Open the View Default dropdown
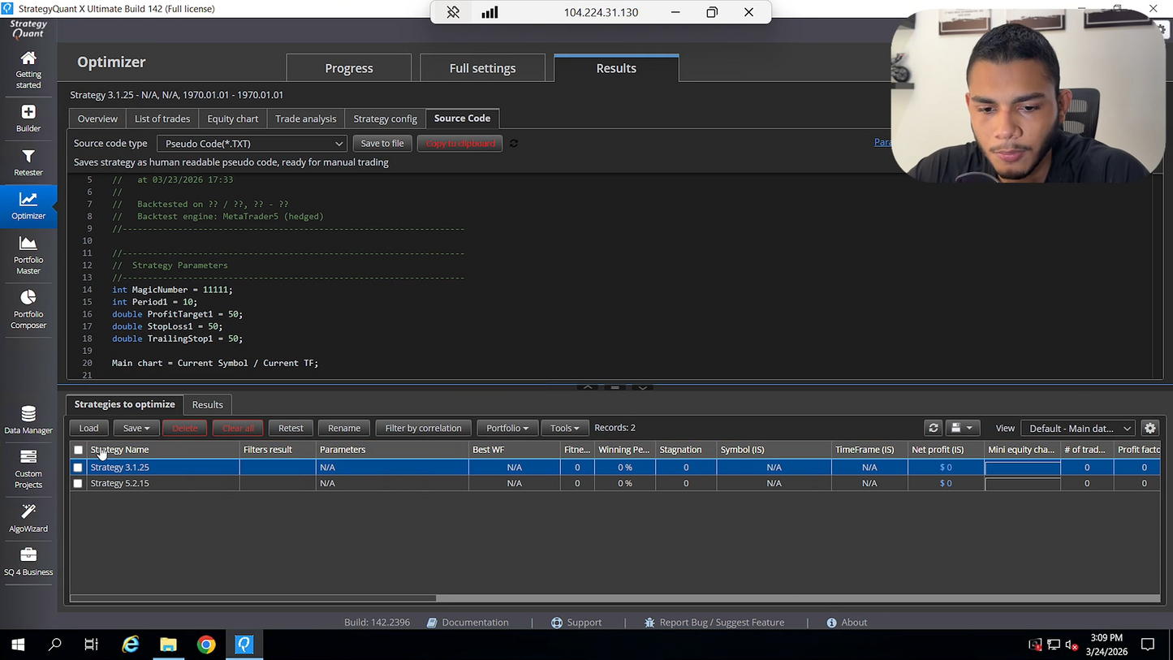The height and width of the screenshot is (660, 1173). (1078, 428)
